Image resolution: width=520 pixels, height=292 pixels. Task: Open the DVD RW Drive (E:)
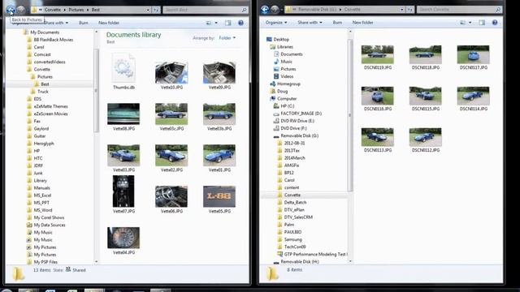coord(297,121)
